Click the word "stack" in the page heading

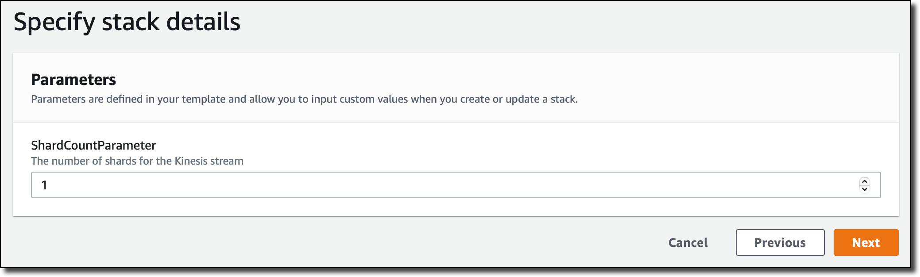(130, 22)
